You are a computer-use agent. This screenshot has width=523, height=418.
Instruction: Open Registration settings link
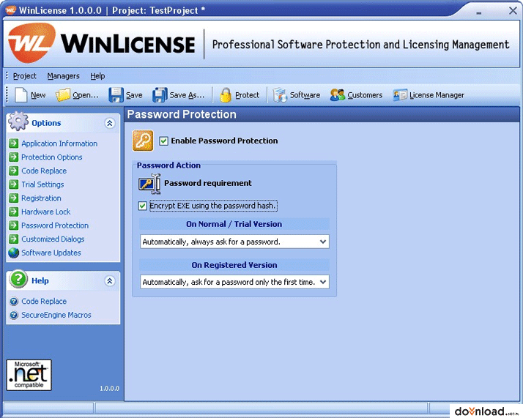pyautogui.click(x=41, y=198)
